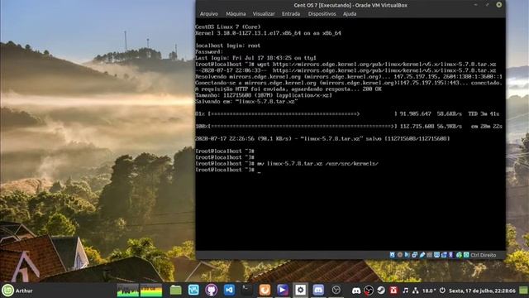Open the Máquina menu
The height and width of the screenshot is (298, 529).
(x=236, y=14)
